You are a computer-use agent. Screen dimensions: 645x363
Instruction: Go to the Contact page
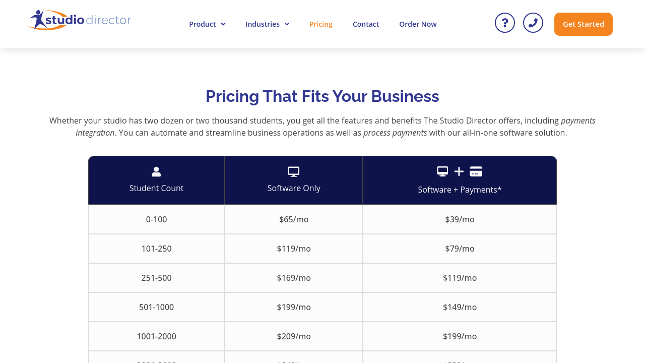[365, 24]
